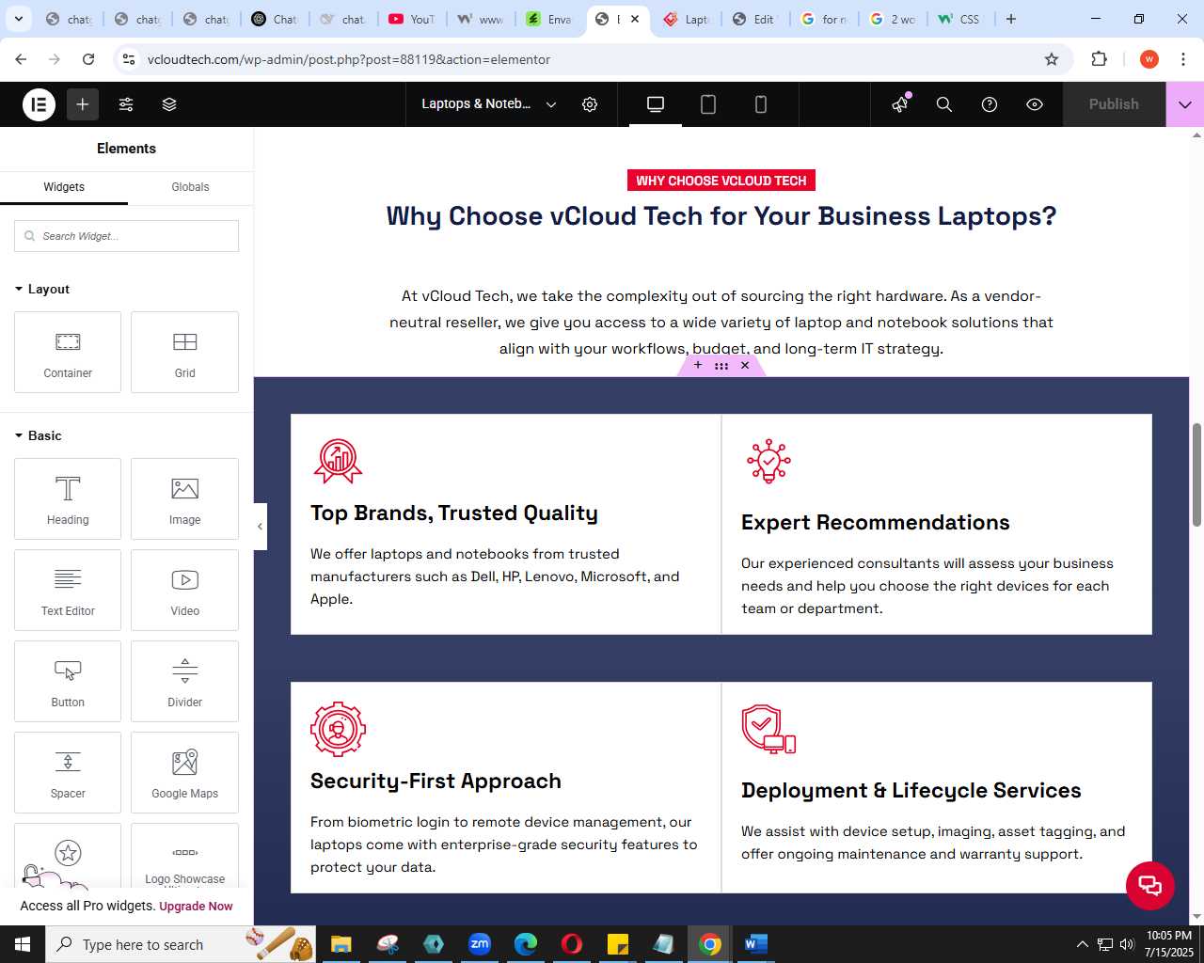This screenshot has width=1204, height=963.
Task: Open Site Settings sliders icon
Action: tap(126, 104)
